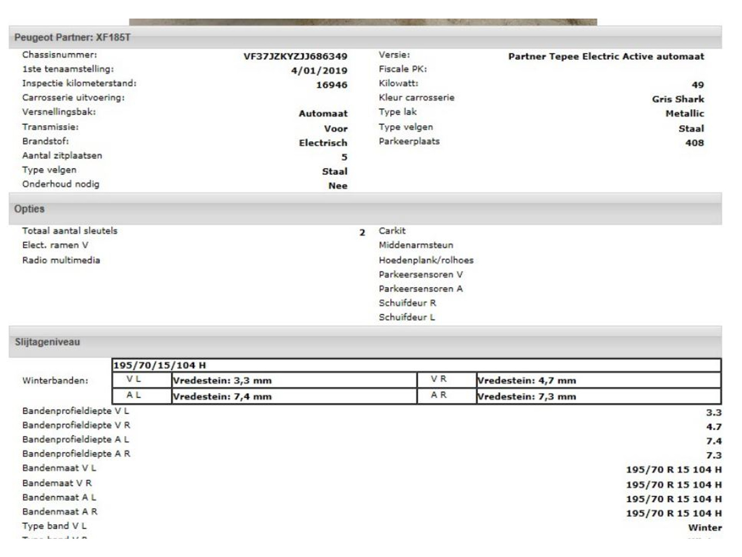
Task: Click the Aantal zitplaatsen value 5
Action: coord(344,157)
